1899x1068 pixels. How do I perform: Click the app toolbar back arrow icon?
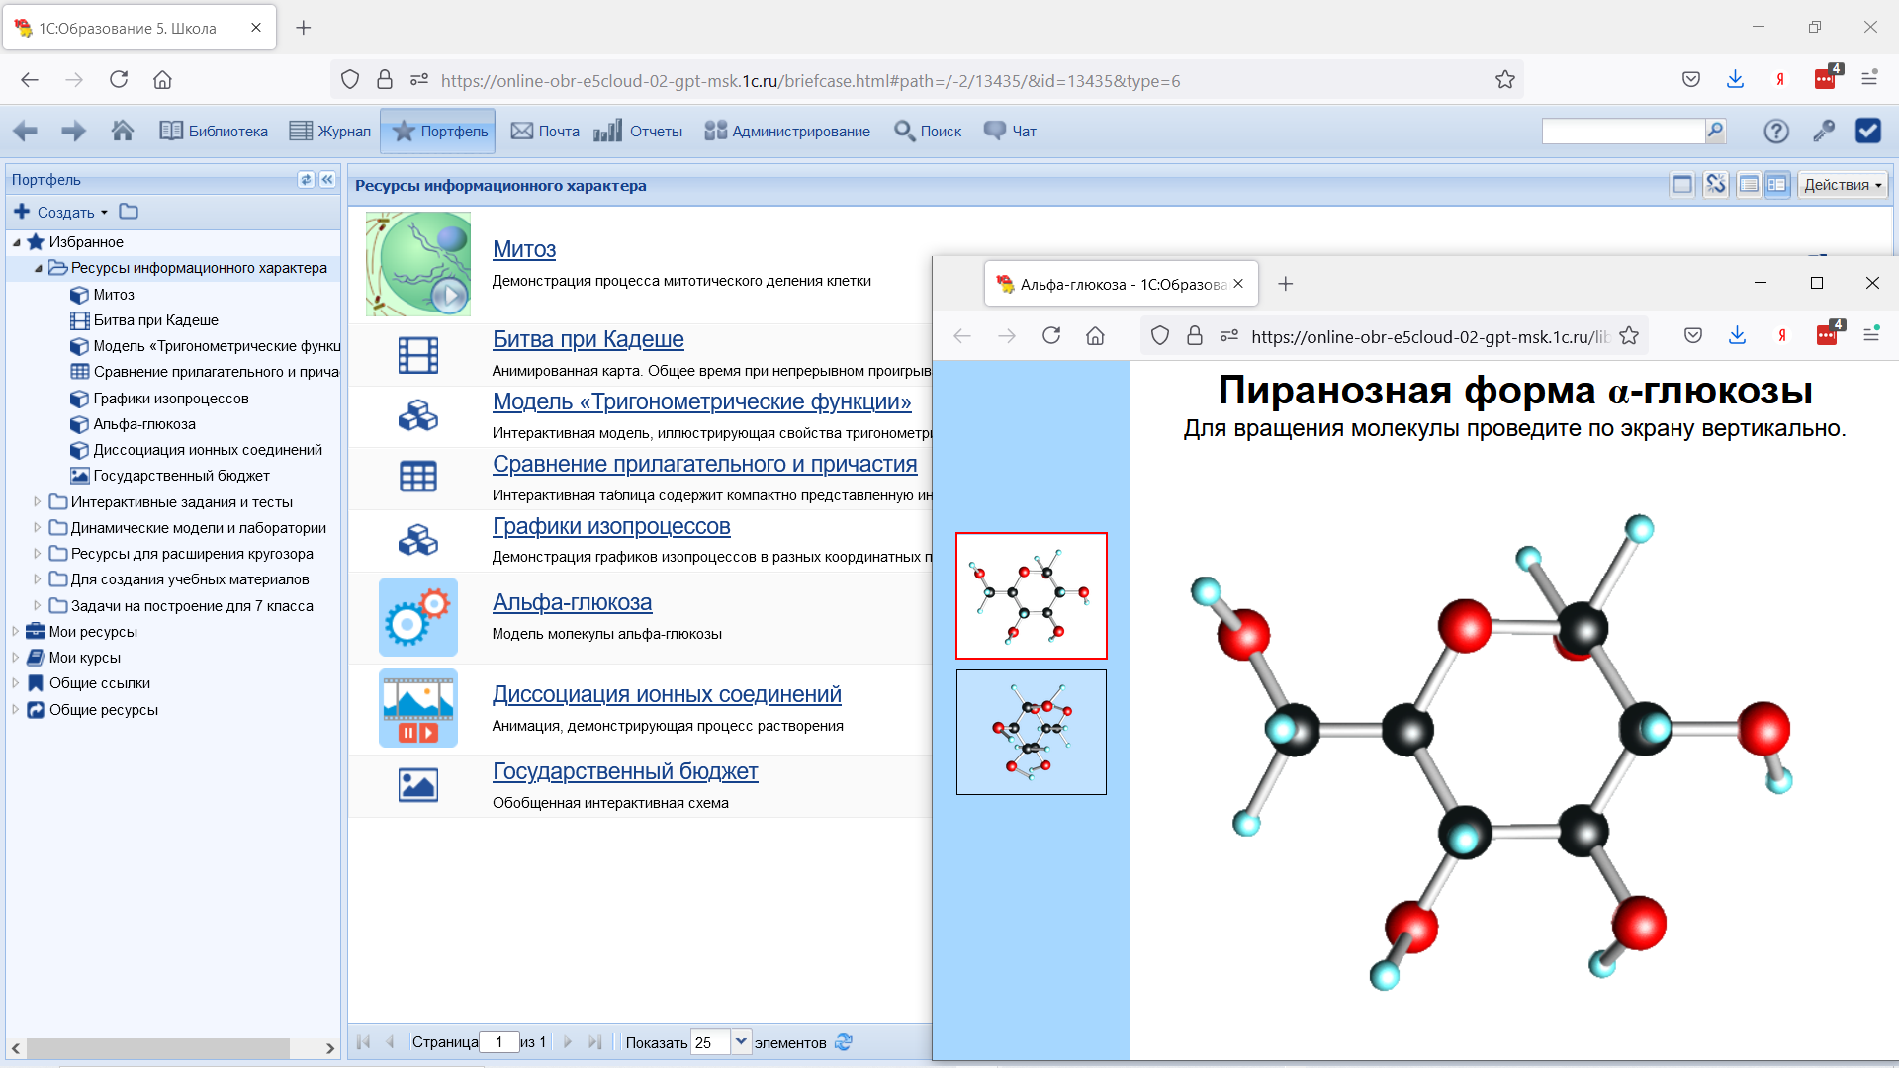point(26,131)
